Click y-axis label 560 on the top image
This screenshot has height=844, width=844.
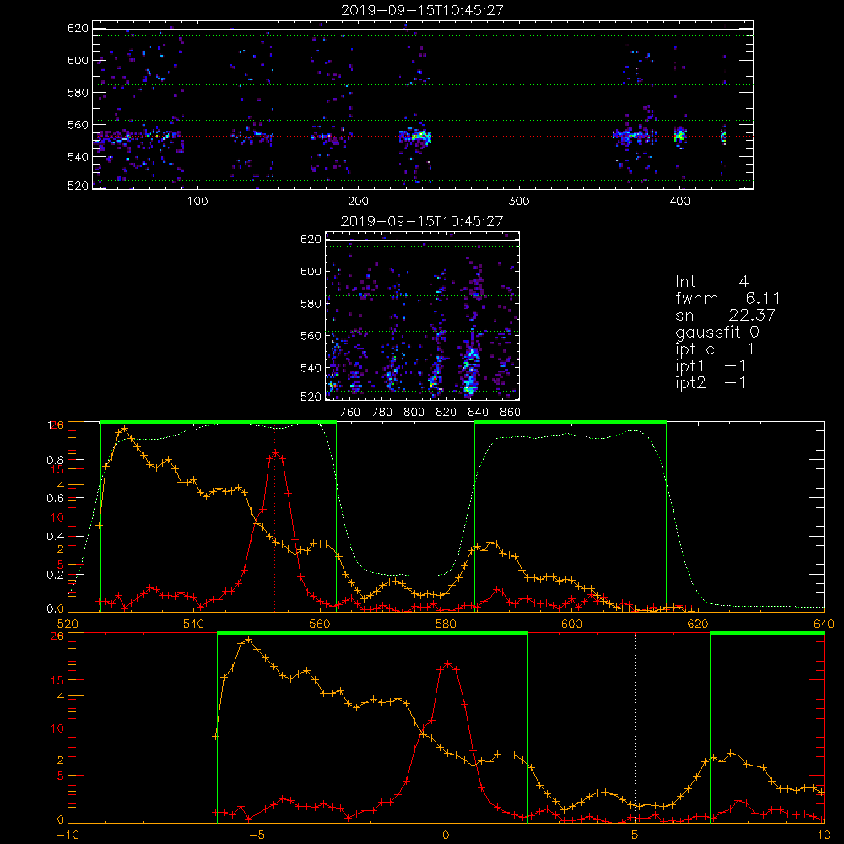coord(78,125)
